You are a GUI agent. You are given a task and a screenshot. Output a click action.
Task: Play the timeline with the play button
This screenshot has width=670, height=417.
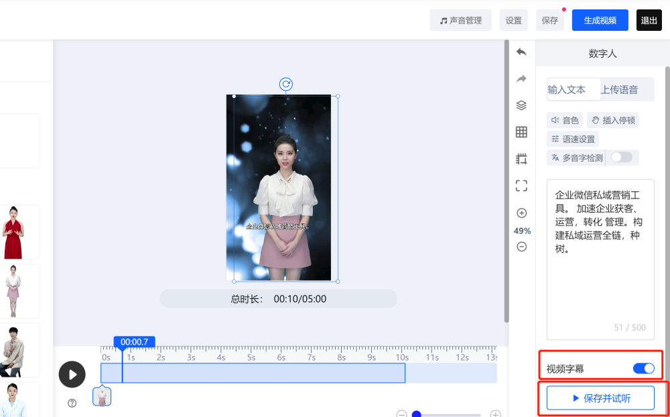tap(72, 375)
